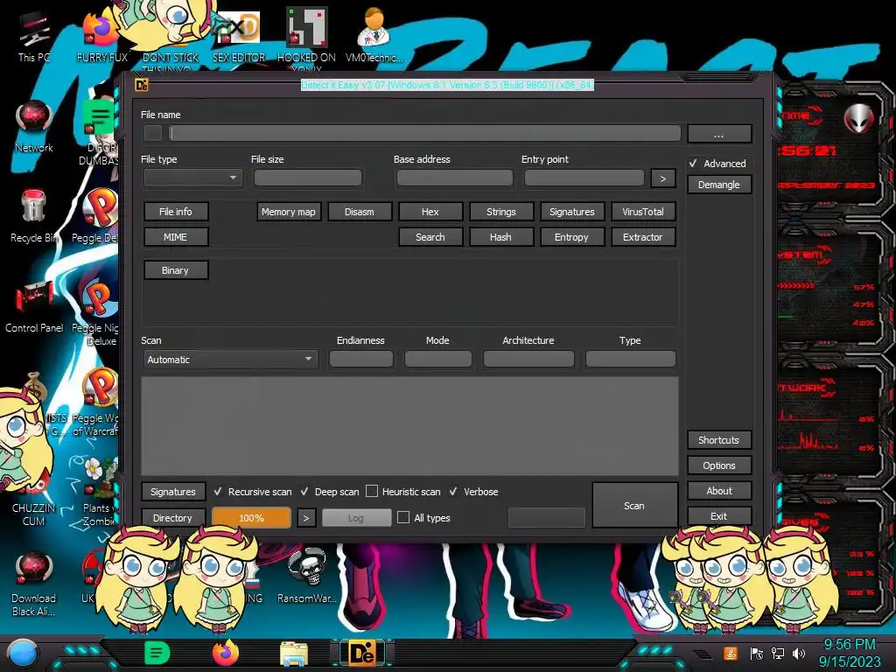Open the Action Center flag tray icon
Viewport: 896px width, 672px height.
point(757,653)
